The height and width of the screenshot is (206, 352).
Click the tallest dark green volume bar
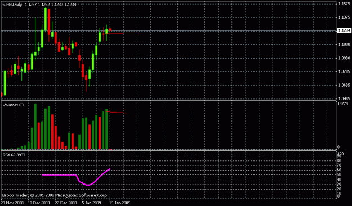click(x=35, y=126)
